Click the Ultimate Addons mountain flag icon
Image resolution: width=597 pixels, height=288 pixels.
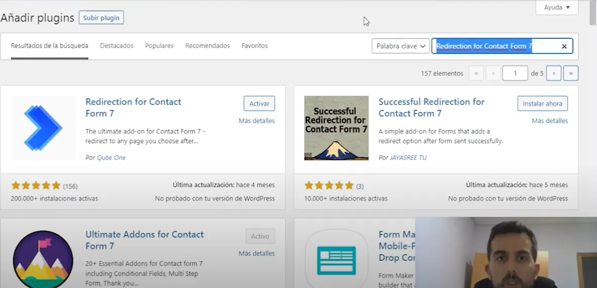point(43,259)
